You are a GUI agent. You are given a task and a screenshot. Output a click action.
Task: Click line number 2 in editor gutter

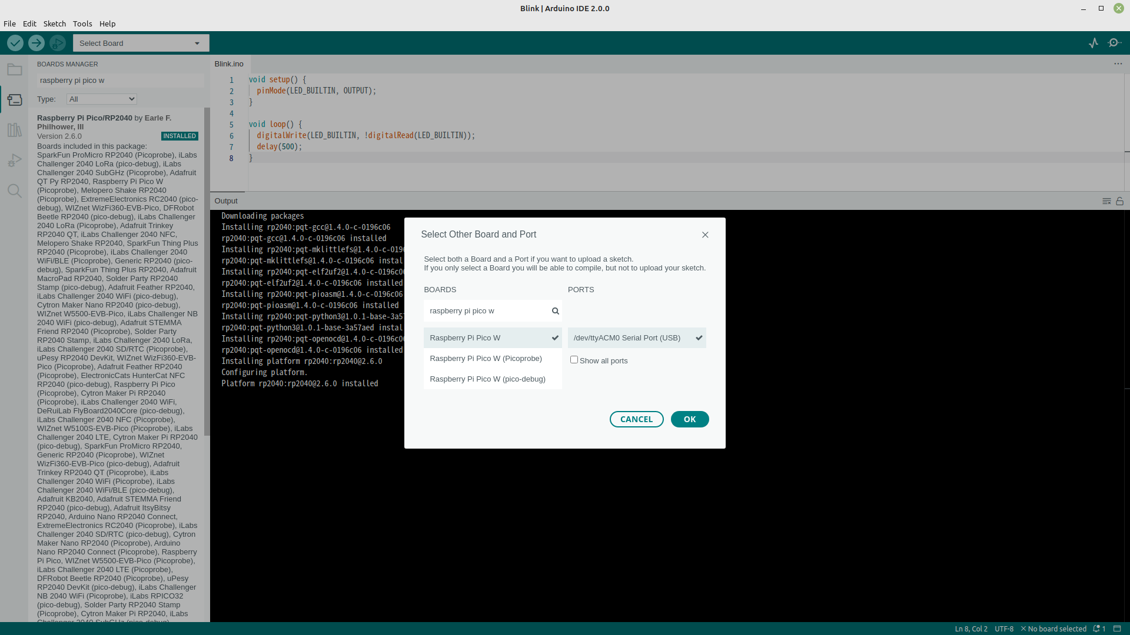point(231,91)
